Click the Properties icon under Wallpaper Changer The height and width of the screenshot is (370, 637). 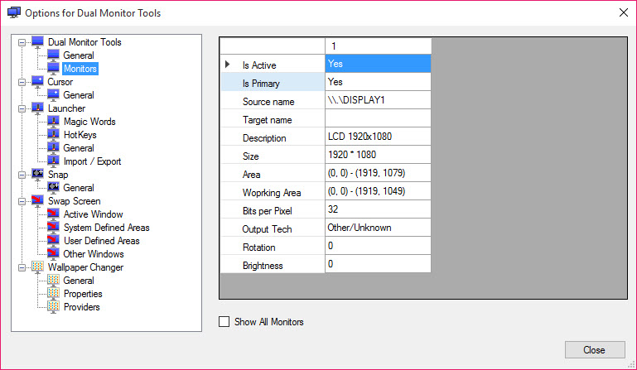point(53,294)
